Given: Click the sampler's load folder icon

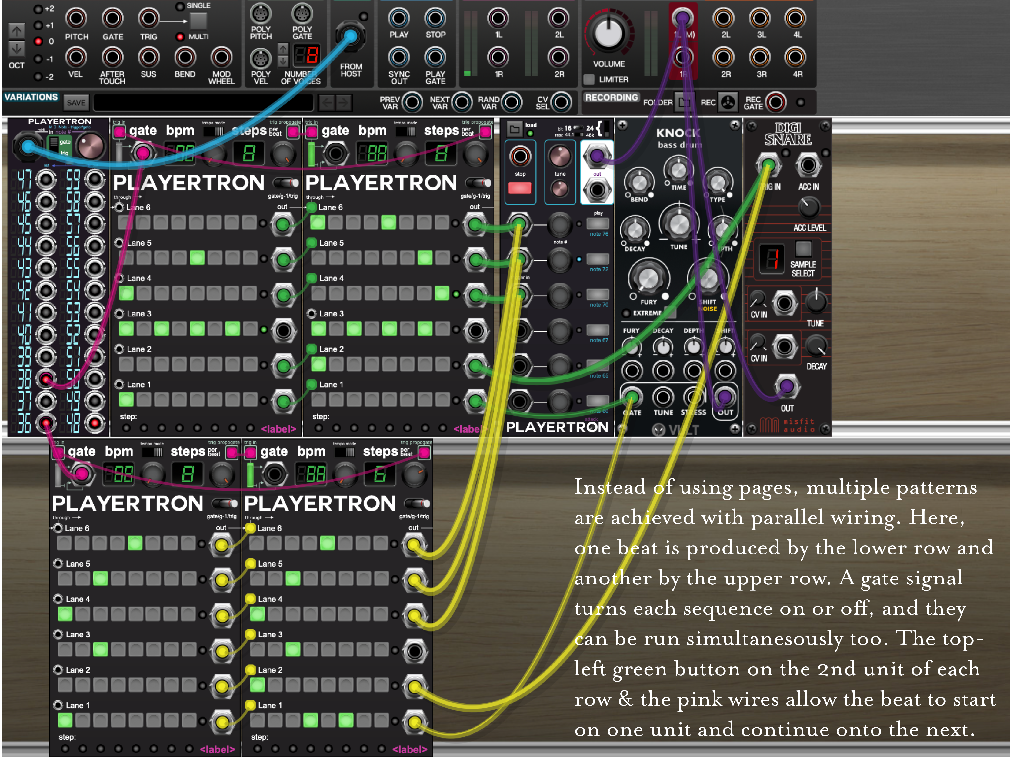Looking at the screenshot, I should point(515,130).
